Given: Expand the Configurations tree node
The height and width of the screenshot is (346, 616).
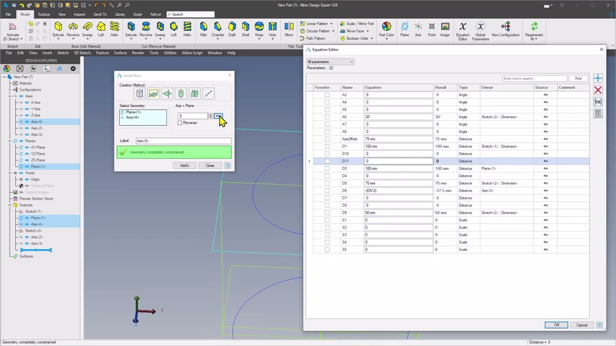Looking at the screenshot, I should [10, 90].
